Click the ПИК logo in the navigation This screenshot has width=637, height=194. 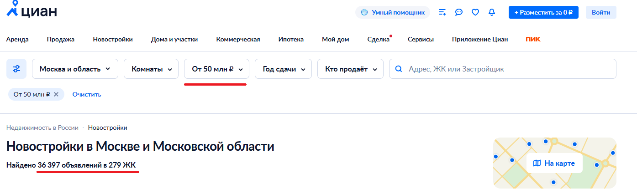pyautogui.click(x=533, y=39)
